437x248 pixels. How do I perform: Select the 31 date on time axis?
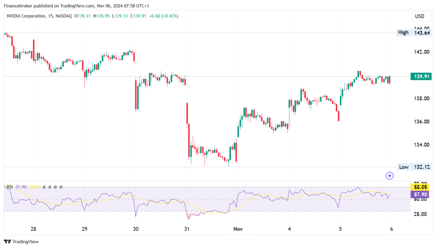(x=187, y=229)
